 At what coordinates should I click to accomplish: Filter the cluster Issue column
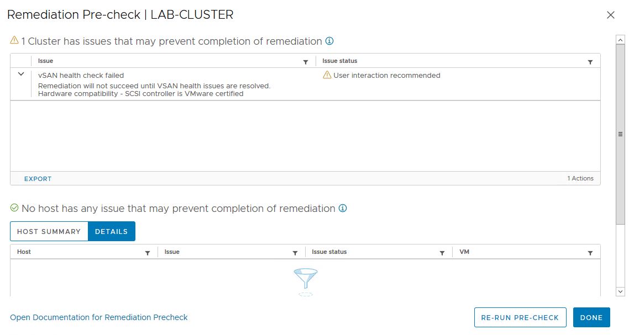[306, 62]
